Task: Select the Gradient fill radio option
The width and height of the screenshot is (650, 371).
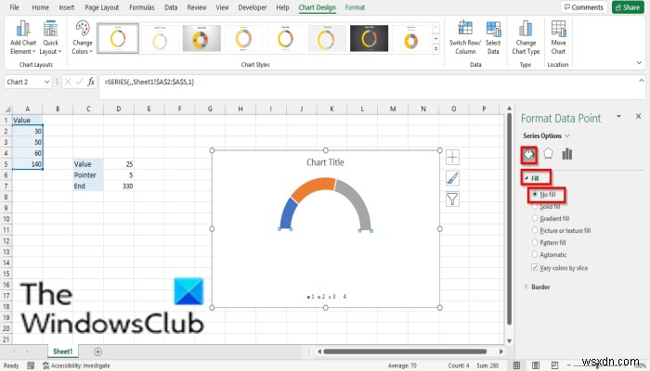Action: tap(535, 218)
